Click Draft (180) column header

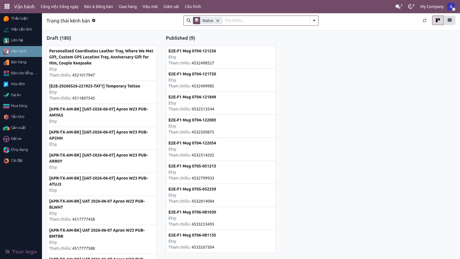[59, 38]
